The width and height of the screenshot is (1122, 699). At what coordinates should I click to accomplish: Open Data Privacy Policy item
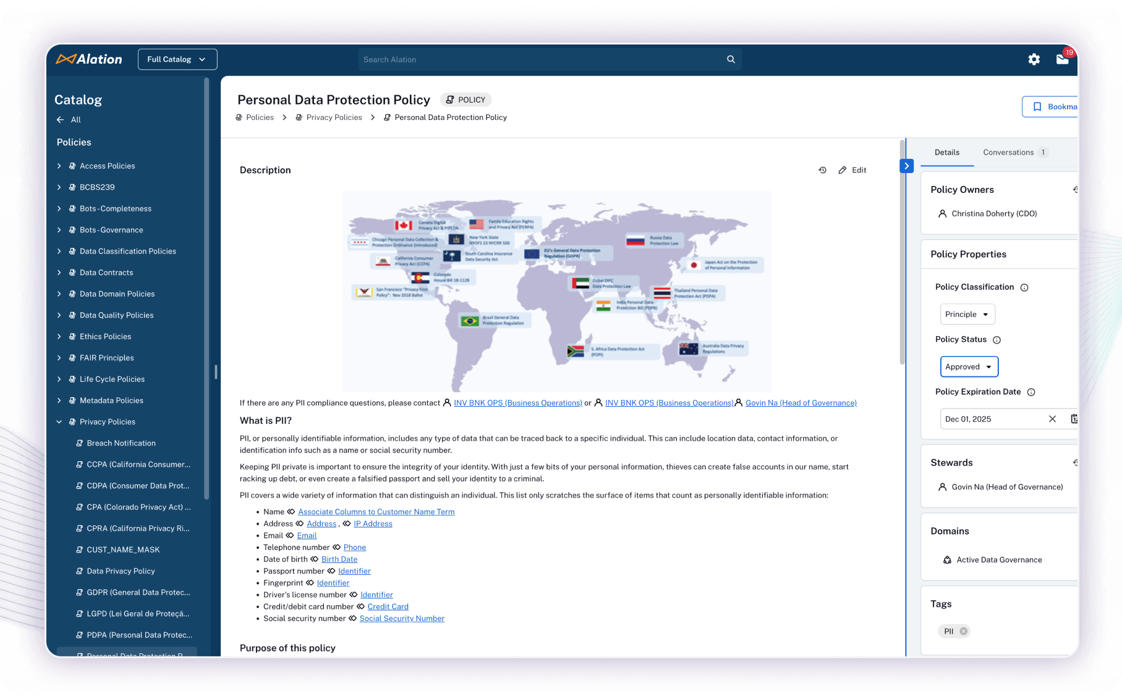[121, 571]
